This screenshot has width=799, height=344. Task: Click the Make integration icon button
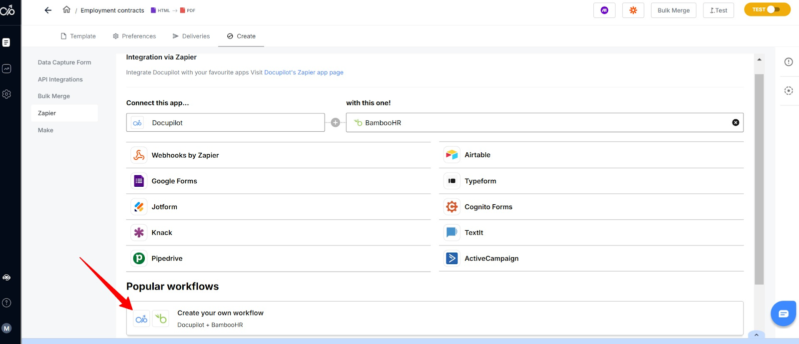pos(604,10)
